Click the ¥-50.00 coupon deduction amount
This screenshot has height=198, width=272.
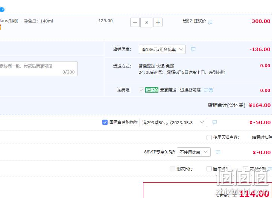pyautogui.click(x=260, y=122)
